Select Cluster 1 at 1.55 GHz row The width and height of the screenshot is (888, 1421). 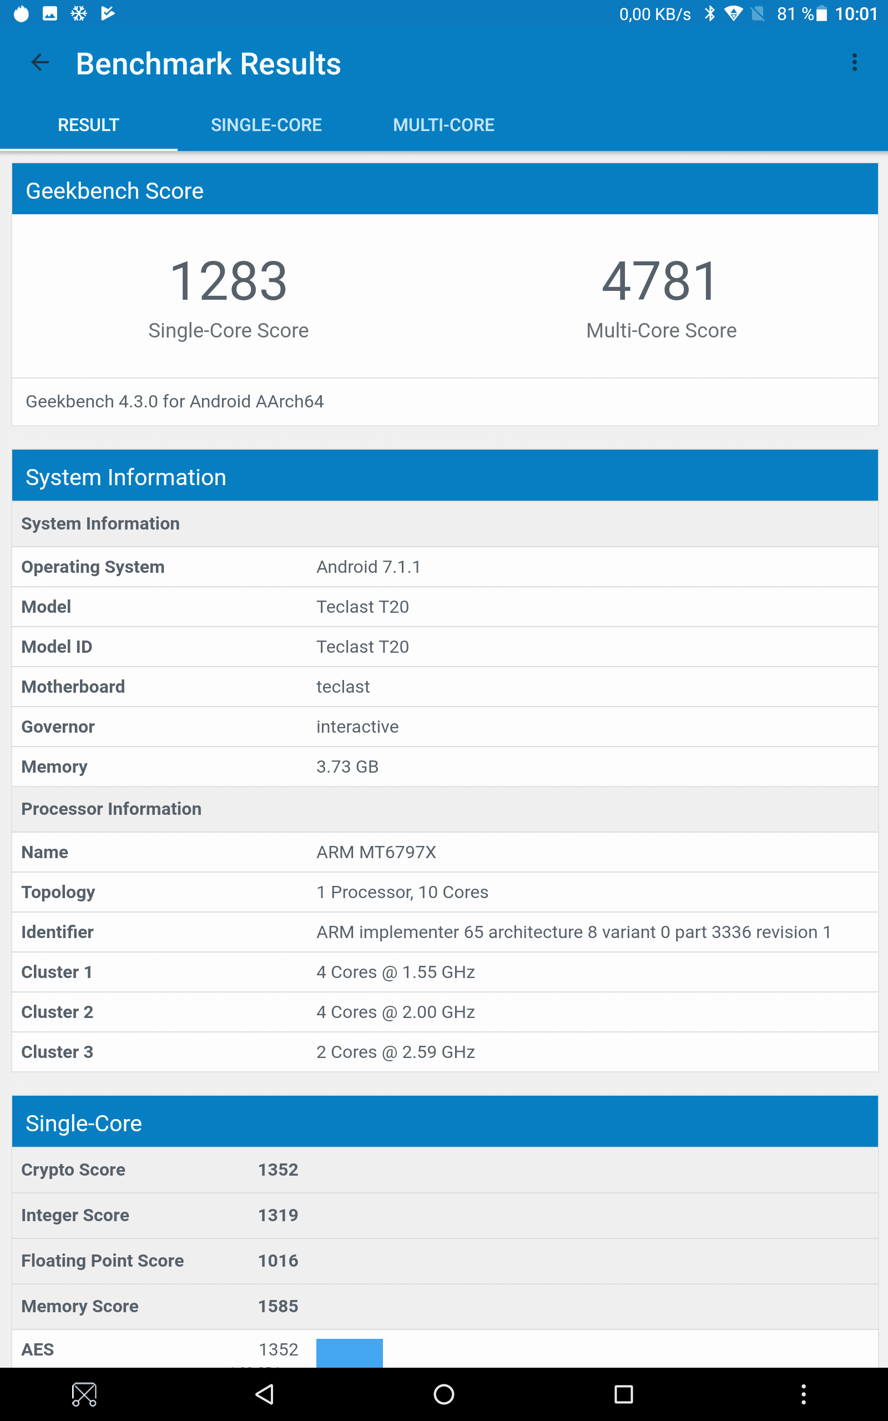pos(445,972)
